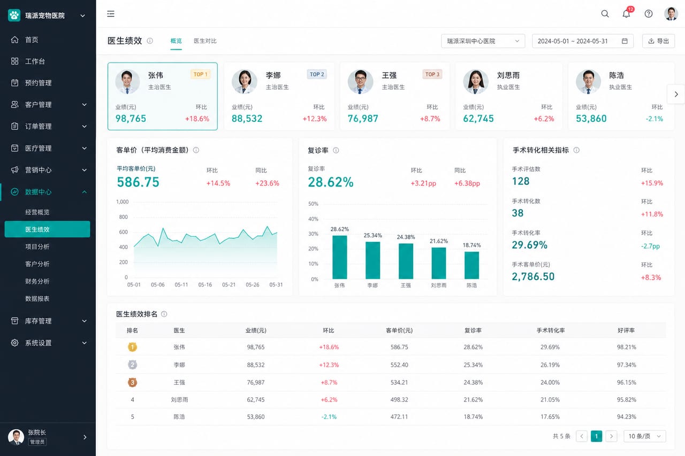Click info icon next to 复诊率
Screen dimensions: 685x456
coord(336,151)
